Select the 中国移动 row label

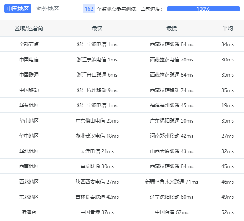coord(29,90)
